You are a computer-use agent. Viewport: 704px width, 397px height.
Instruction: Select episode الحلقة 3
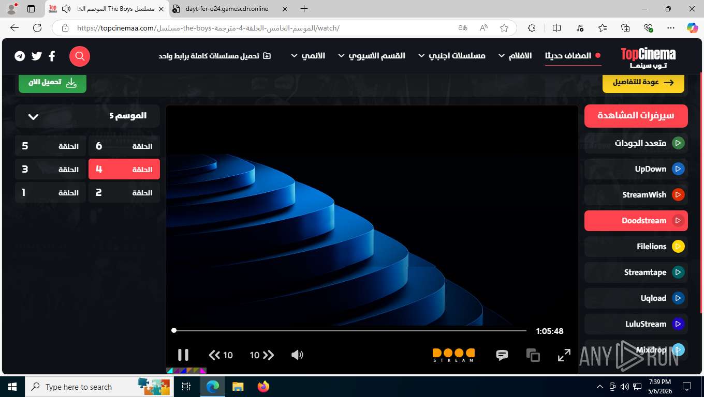[50, 170]
